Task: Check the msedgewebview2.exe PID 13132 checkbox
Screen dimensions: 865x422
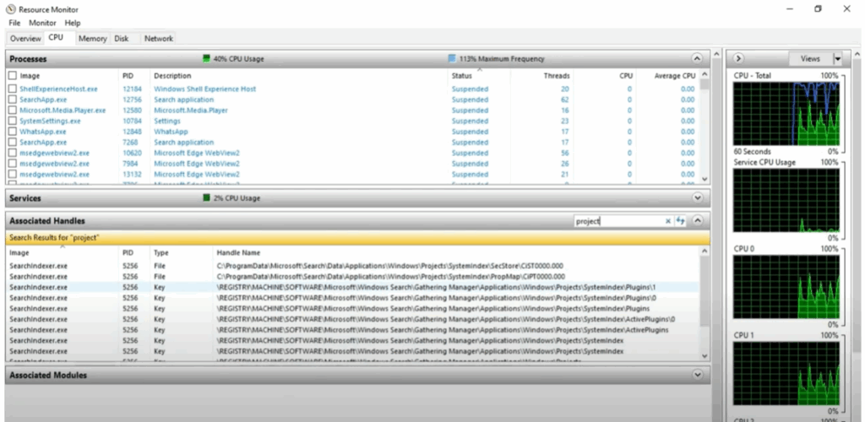Action: (x=13, y=174)
